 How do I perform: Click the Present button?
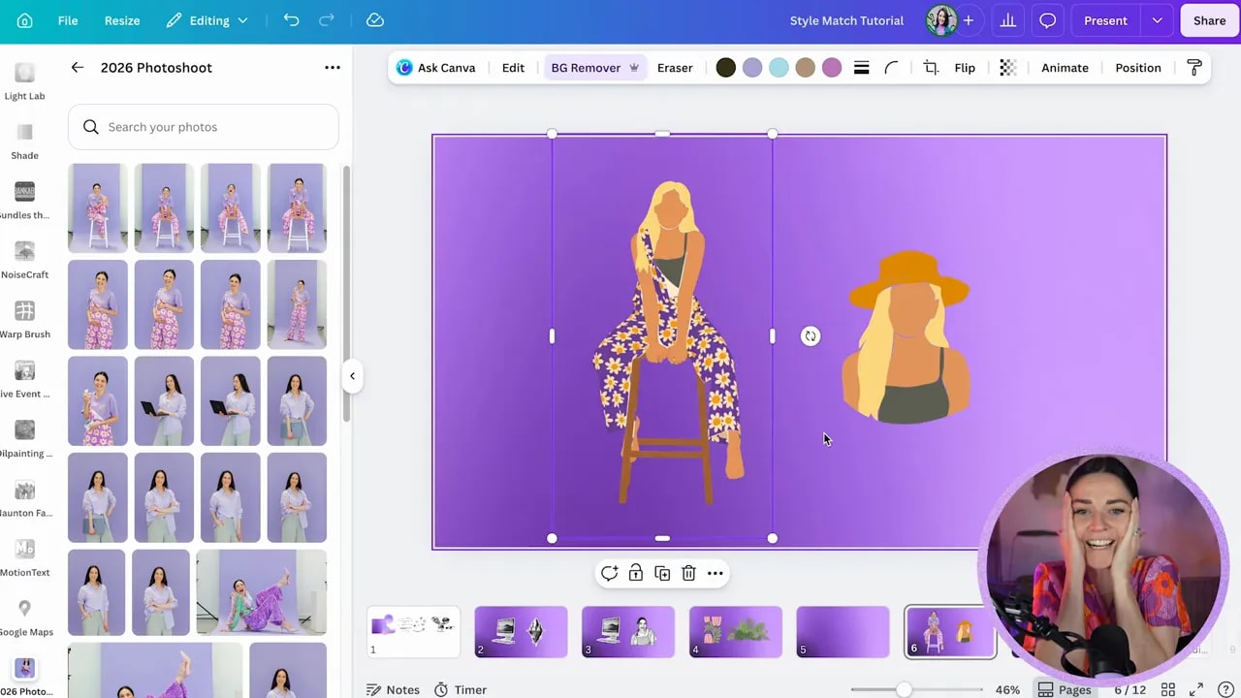point(1105,20)
